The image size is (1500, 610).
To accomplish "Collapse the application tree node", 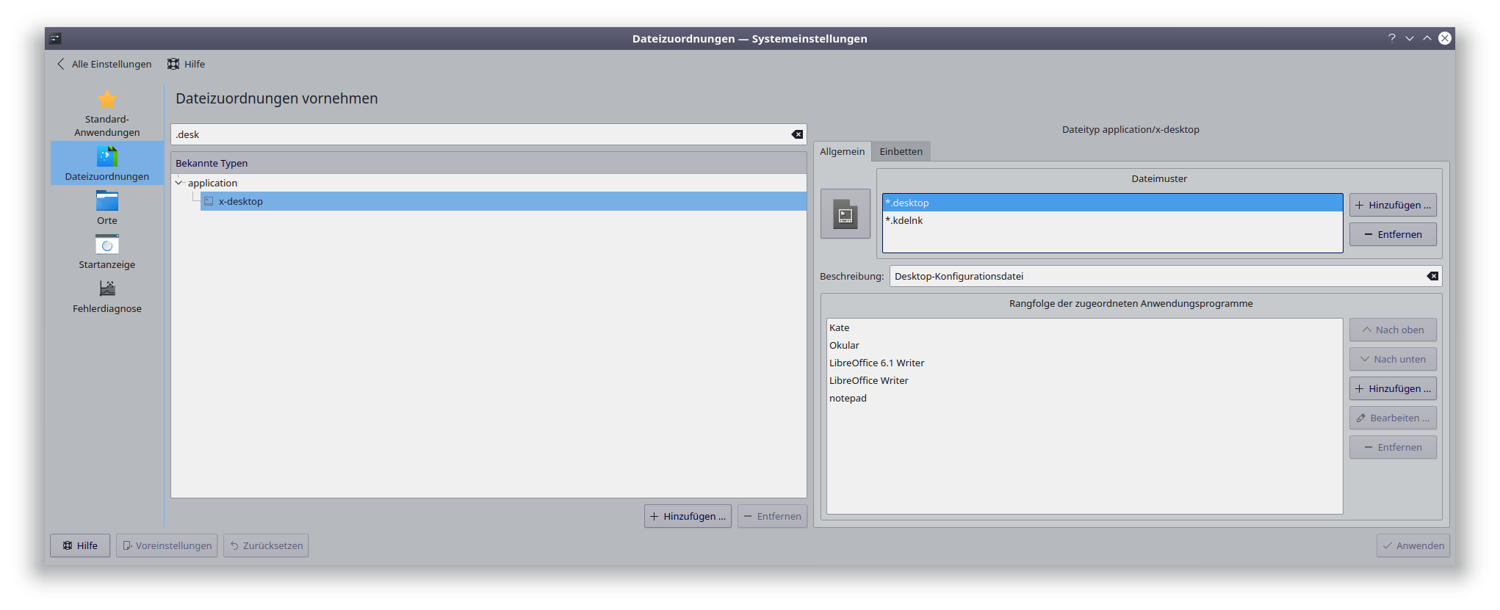I will coord(179,183).
